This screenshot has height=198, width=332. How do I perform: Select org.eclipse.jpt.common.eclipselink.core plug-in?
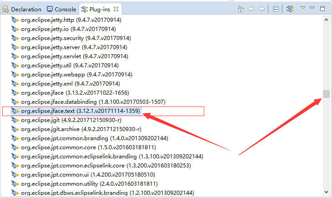click(106, 166)
